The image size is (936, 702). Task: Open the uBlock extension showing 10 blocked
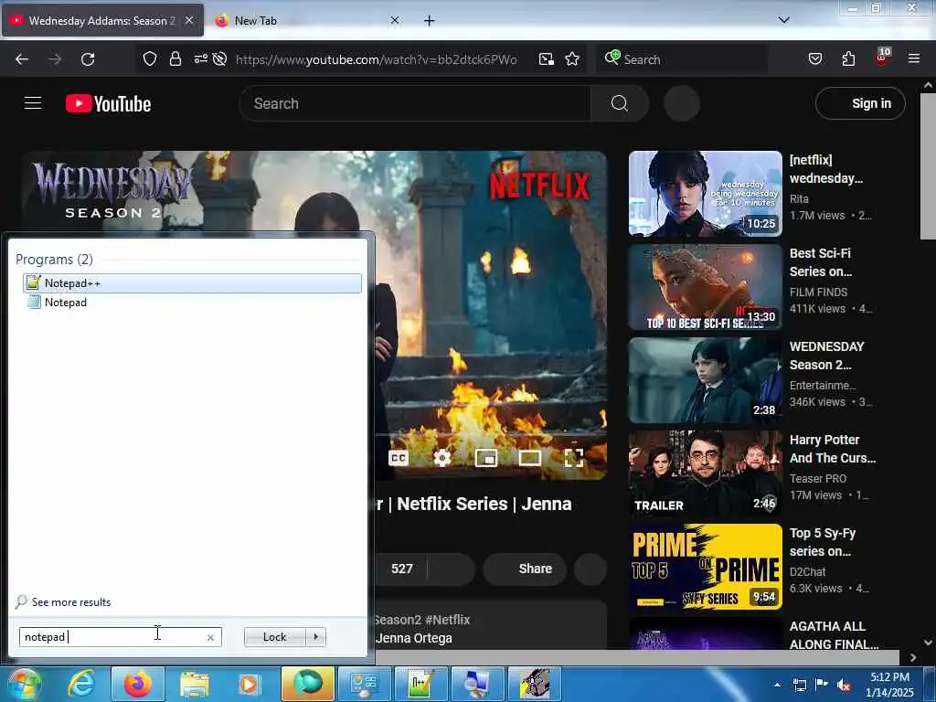tap(882, 58)
